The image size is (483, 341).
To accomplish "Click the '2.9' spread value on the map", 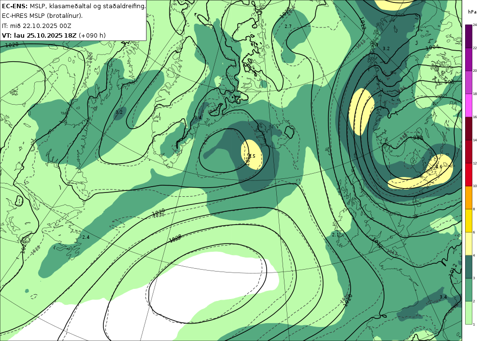I will pos(375,44).
